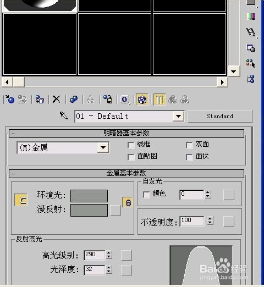Click the 高光级别 spinner arrows
This screenshot has width=264, height=287.
point(109,255)
